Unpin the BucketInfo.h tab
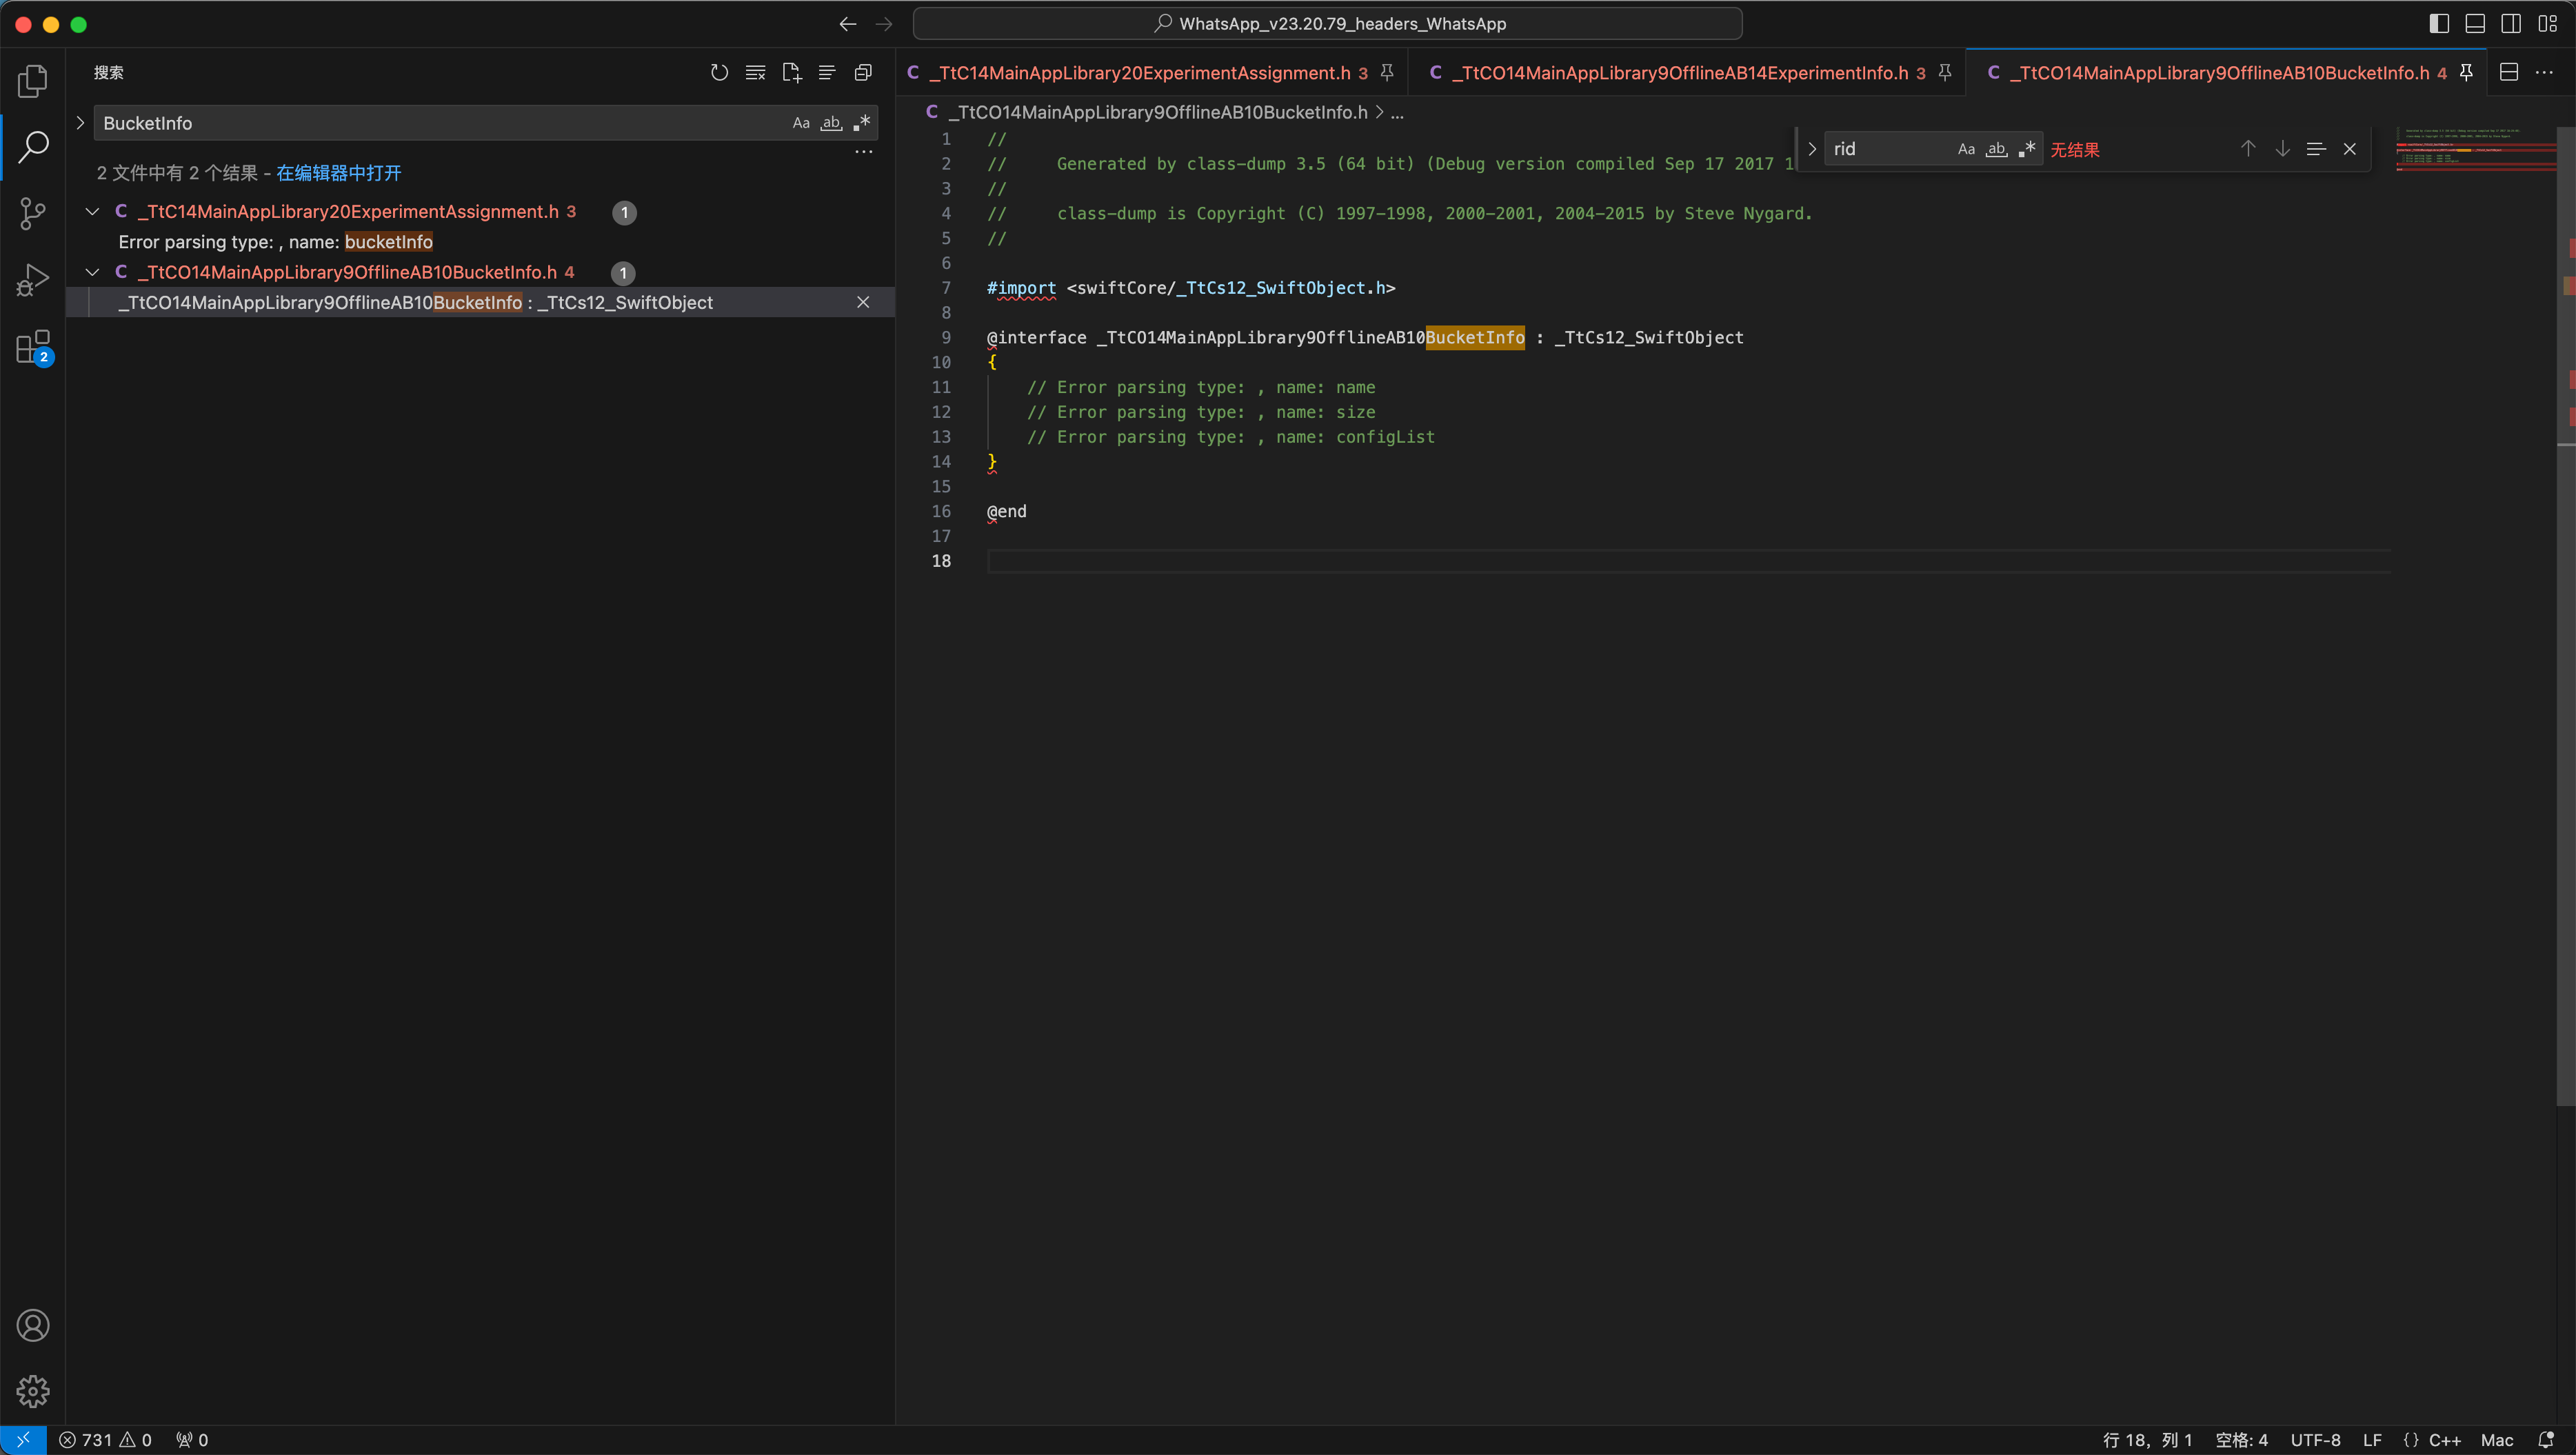 [2466, 72]
